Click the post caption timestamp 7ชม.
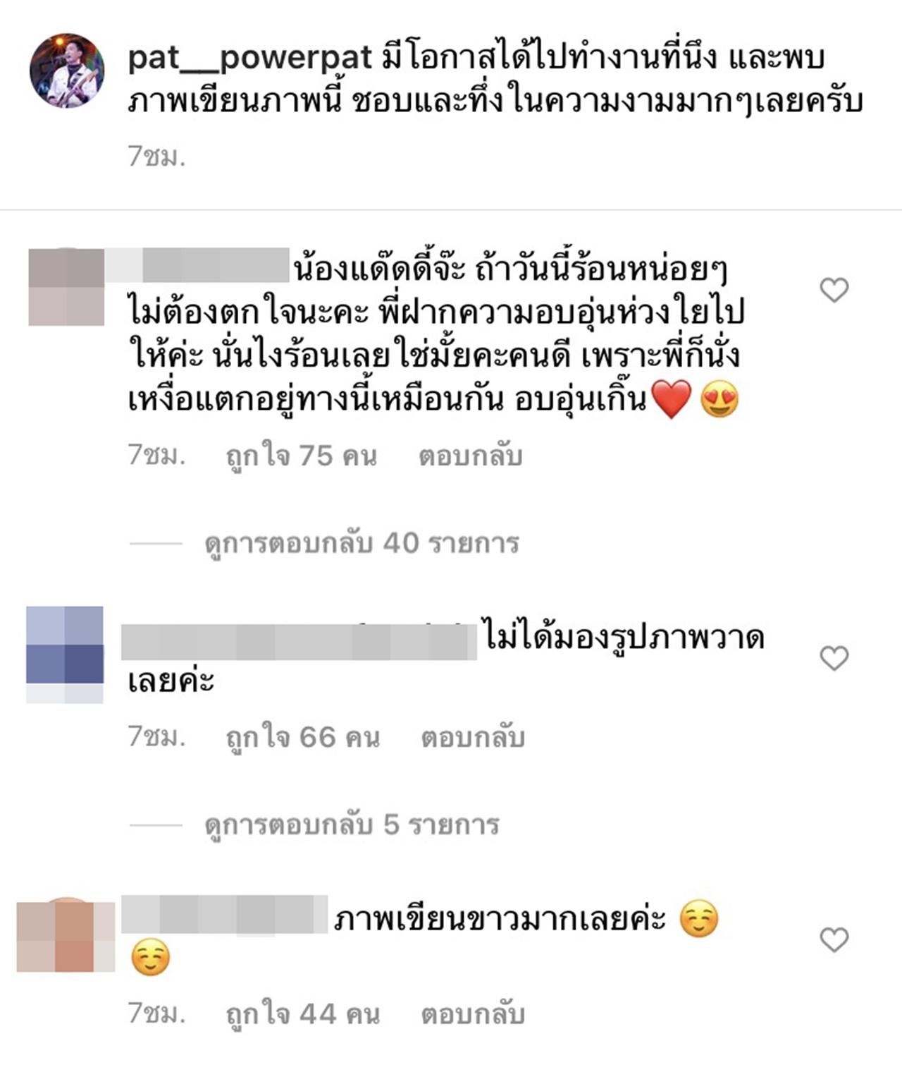The height and width of the screenshot is (1065, 902). [156, 157]
